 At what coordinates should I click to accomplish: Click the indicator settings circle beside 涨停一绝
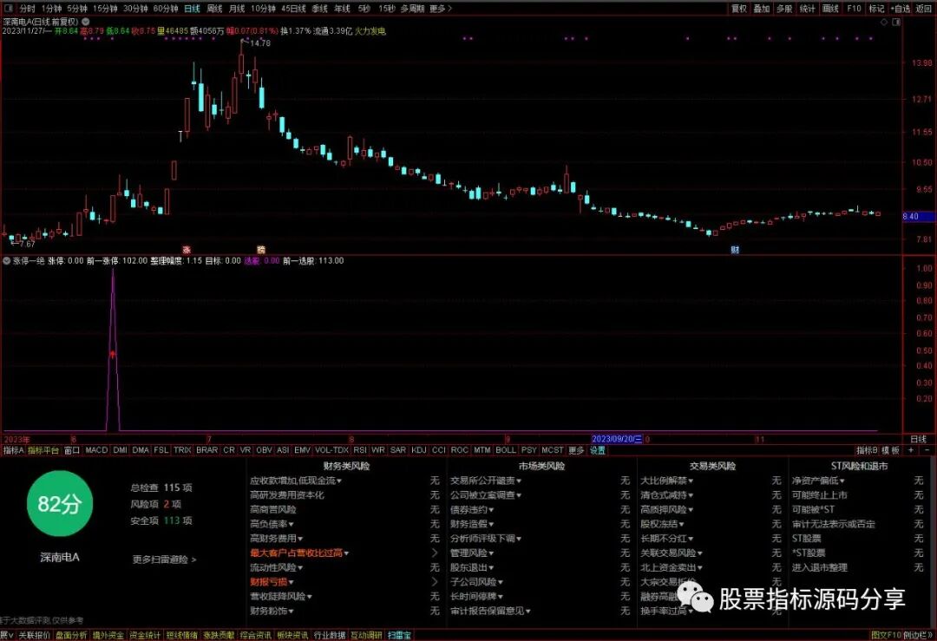pyautogui.click(x=7, y=261)
